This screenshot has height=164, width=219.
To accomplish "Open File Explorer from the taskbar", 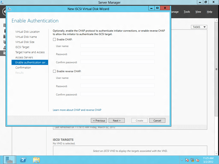I will (36, 159).
